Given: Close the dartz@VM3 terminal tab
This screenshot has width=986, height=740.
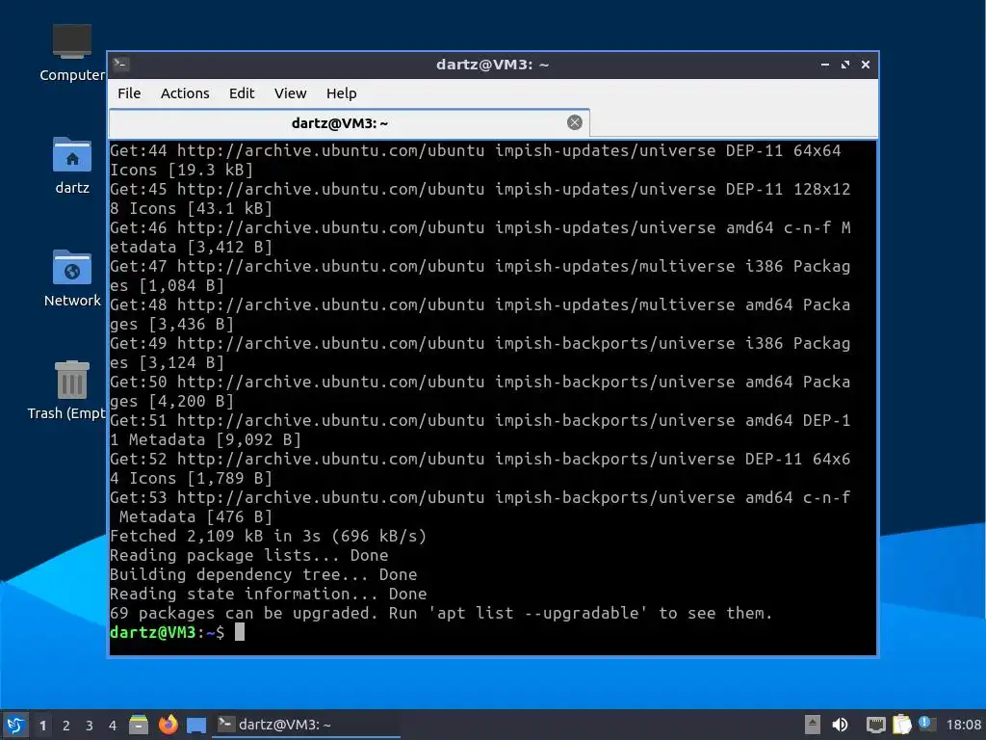Looking at the screenshot, I should pos(574,122).
